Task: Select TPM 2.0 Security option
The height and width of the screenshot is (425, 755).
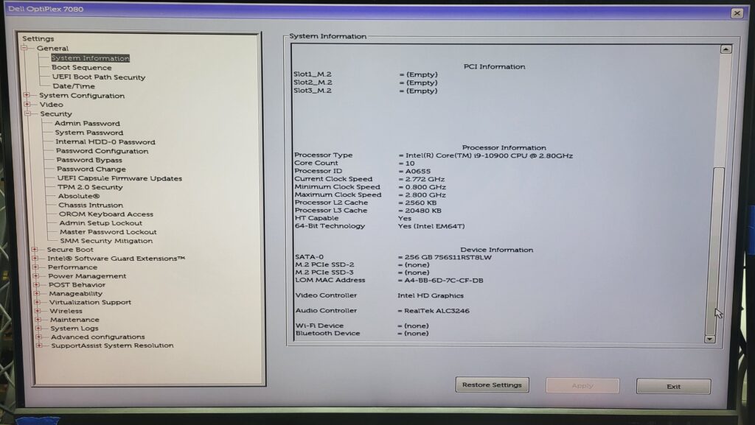Action: click(x=90, y=187)
